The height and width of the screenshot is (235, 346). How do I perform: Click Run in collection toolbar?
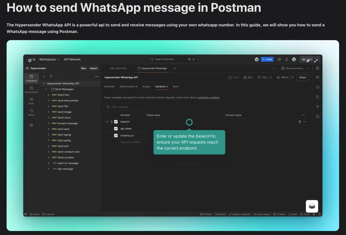tap(248, 77)
